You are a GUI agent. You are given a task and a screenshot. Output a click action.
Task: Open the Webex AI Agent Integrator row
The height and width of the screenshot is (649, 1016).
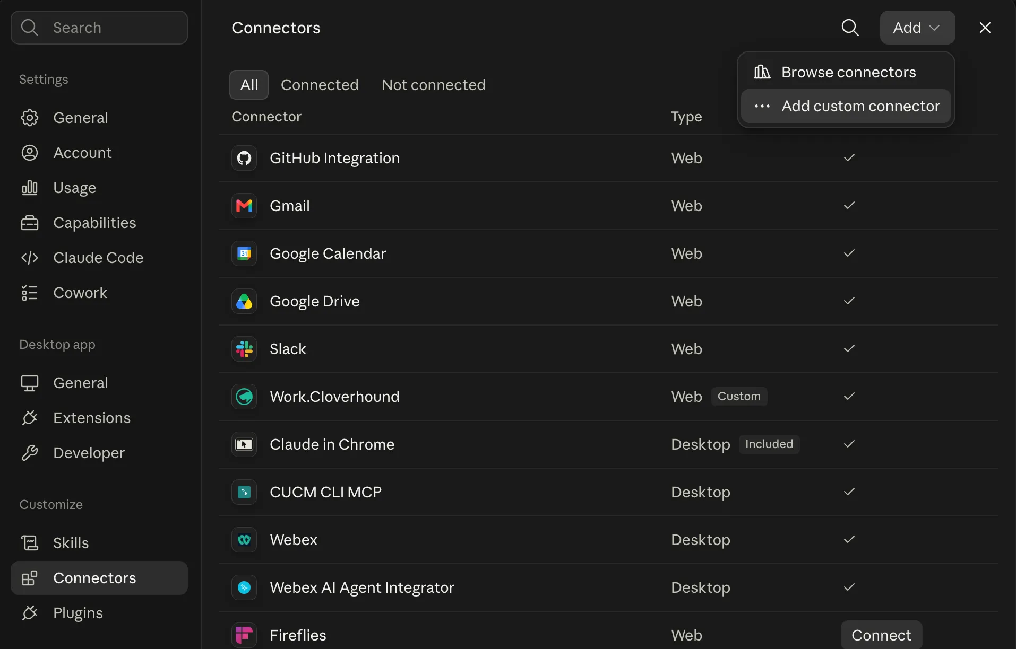[x=608, y=587]
